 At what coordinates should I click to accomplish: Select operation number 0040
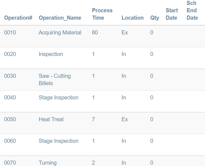[10, 97]
